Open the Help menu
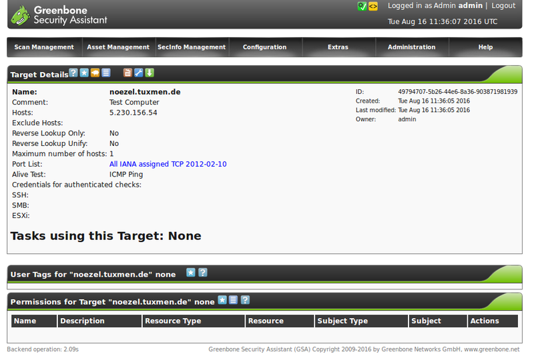 [486, 47]
